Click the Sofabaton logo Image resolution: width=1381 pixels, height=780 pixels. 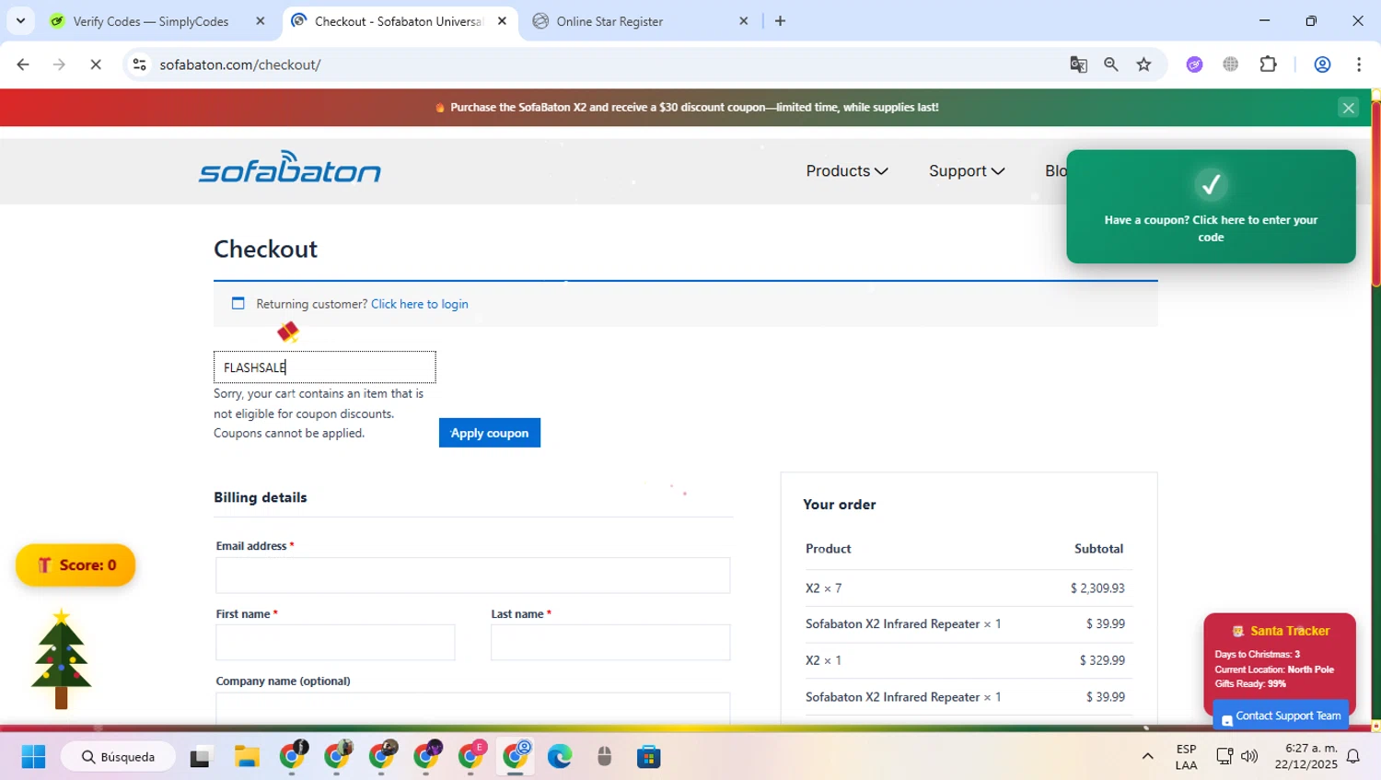[x=290, y=168]
